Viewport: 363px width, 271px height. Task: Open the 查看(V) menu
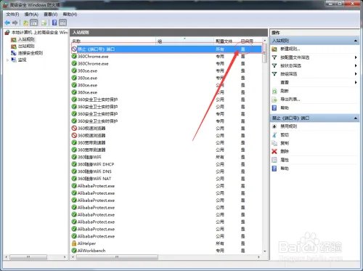(51, 15)
